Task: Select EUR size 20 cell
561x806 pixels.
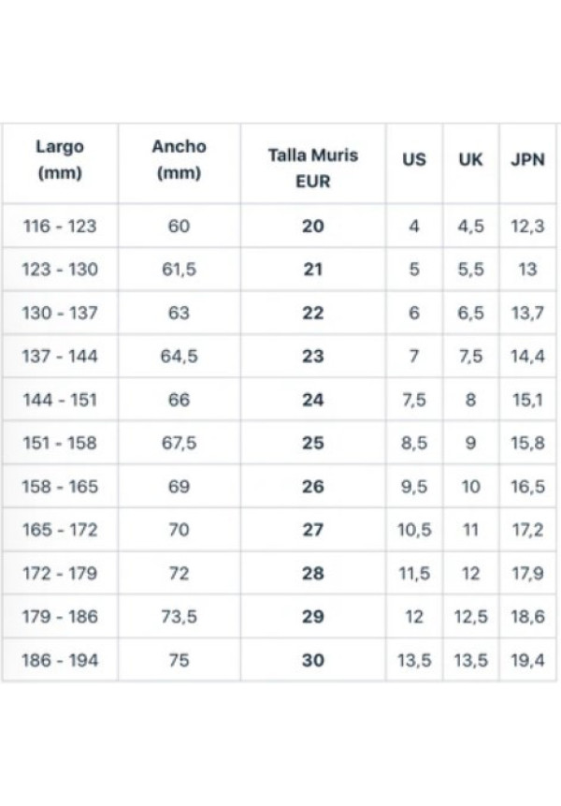Action: [313, 227]
